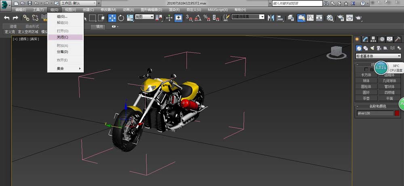Choose 关闭(C) from the Group menu
The height and width of the screenshot is (186, 404).
click(x=63, y=37)
